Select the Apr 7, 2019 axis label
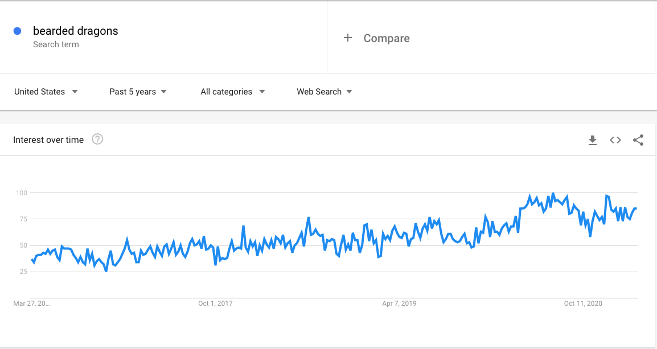Viewport: 657px width, 349px height. 399,303
